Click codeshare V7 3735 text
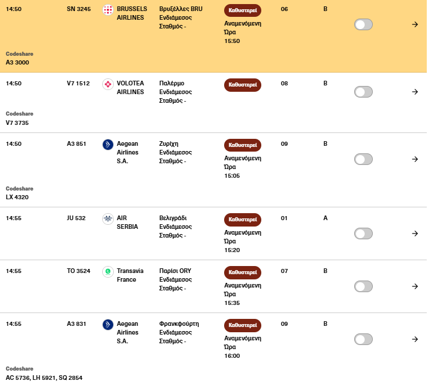 coord(17,123)
